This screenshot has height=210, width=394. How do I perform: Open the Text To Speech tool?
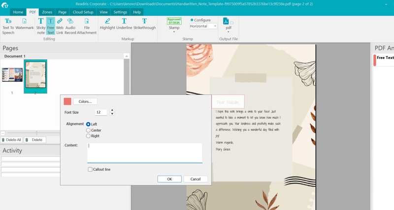tap(8, 26)
